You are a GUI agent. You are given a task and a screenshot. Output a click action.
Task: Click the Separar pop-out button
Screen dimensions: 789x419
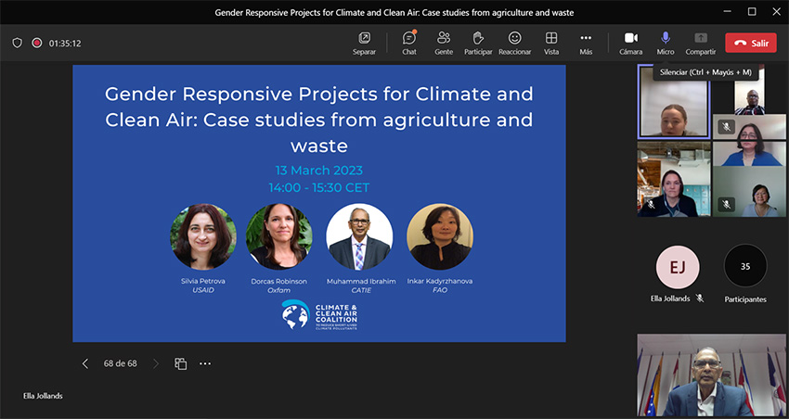tap(364, 44)
